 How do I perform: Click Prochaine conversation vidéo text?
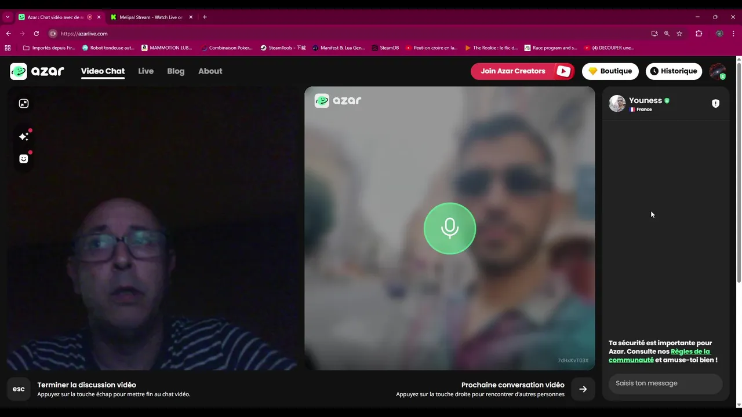click(512, 385)
